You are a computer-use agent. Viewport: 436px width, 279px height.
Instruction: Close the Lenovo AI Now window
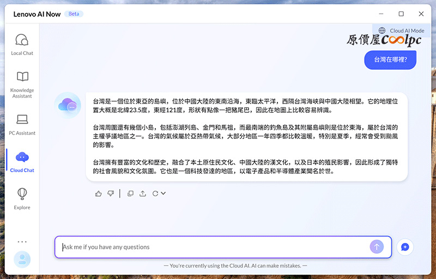(x=421, y=14)
